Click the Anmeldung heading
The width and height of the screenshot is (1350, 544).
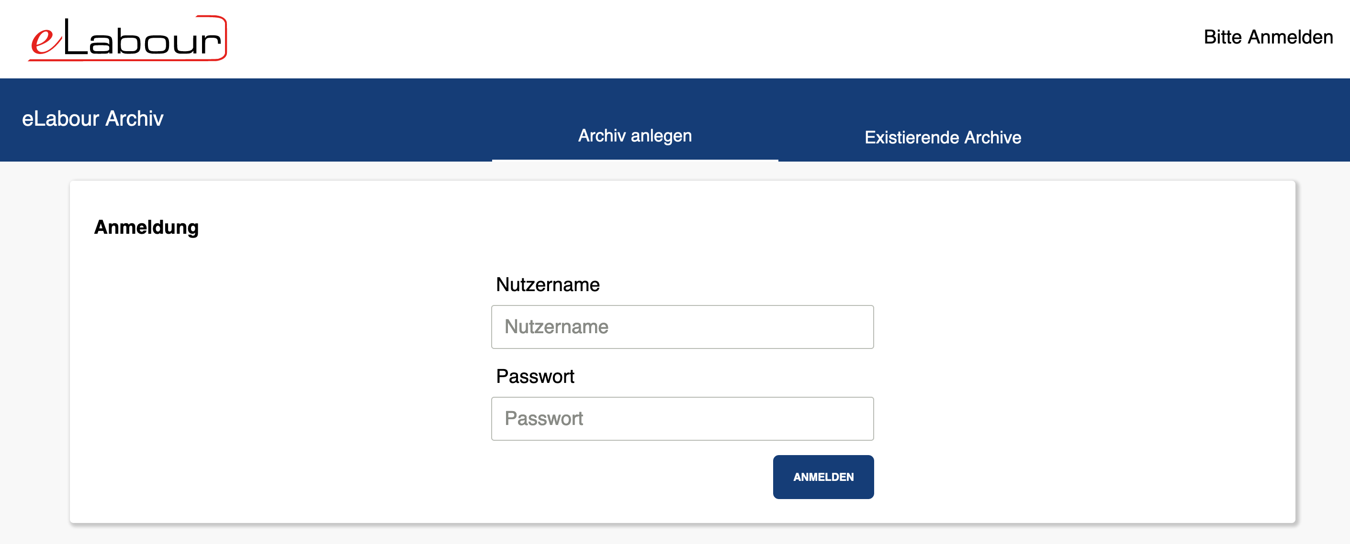click(146, 228)
